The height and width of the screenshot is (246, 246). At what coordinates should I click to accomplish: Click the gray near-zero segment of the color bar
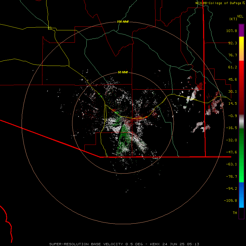(x=241, y=122)
